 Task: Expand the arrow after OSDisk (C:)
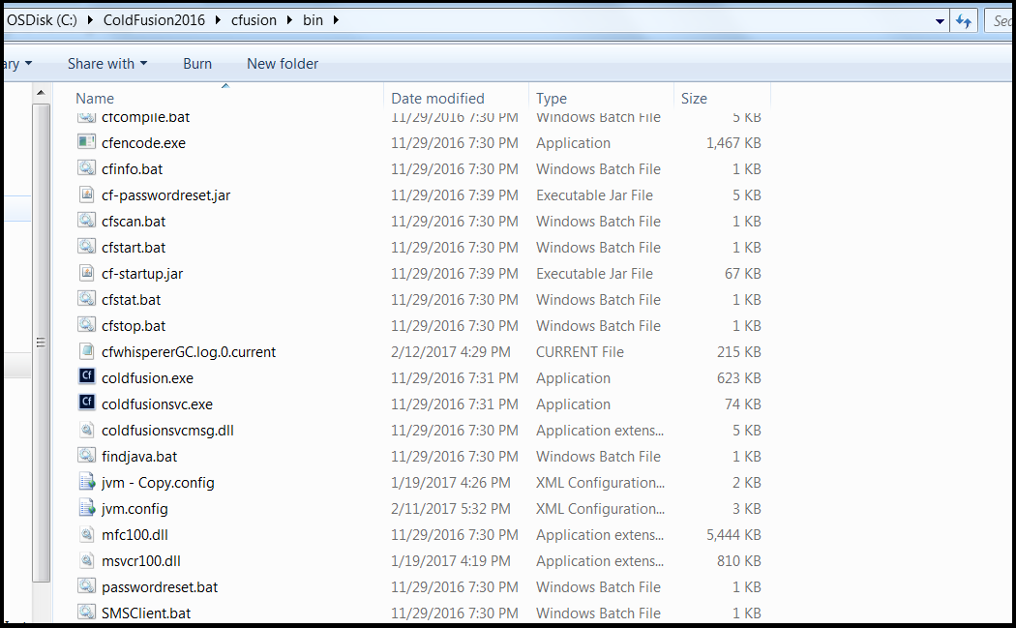pyautogui.click(x=90, y=20)
